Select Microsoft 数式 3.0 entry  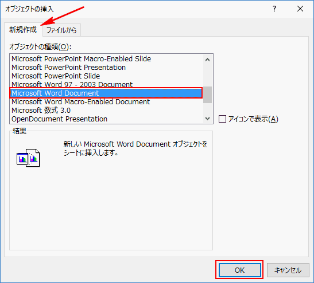41,111
